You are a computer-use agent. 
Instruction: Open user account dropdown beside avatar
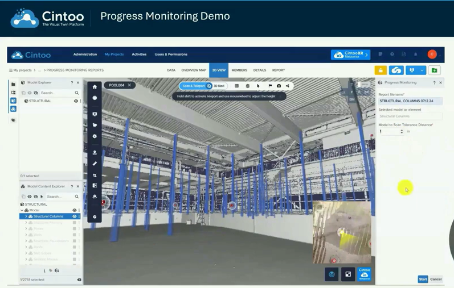click(x=440, y=55)
